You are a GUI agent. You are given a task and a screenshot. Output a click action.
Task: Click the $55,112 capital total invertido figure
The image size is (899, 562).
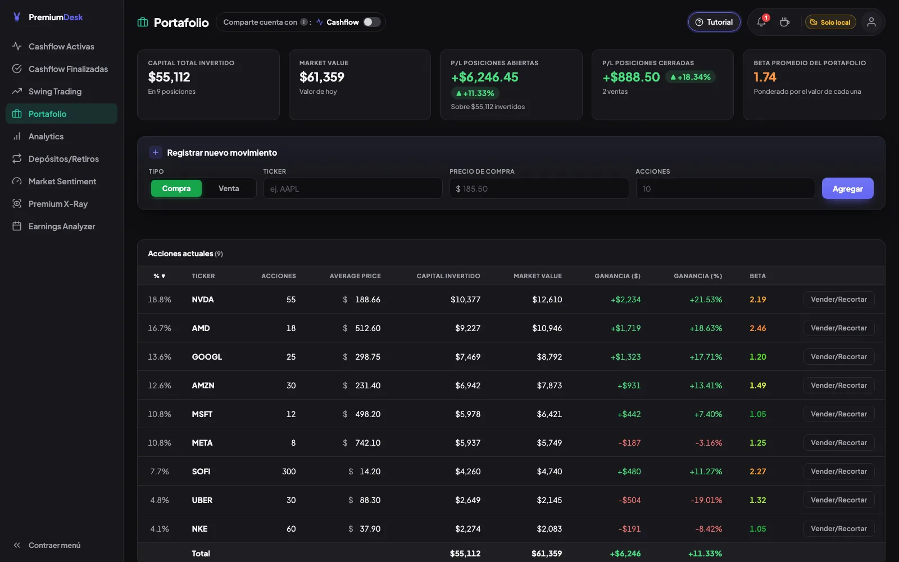coord(169,77)
